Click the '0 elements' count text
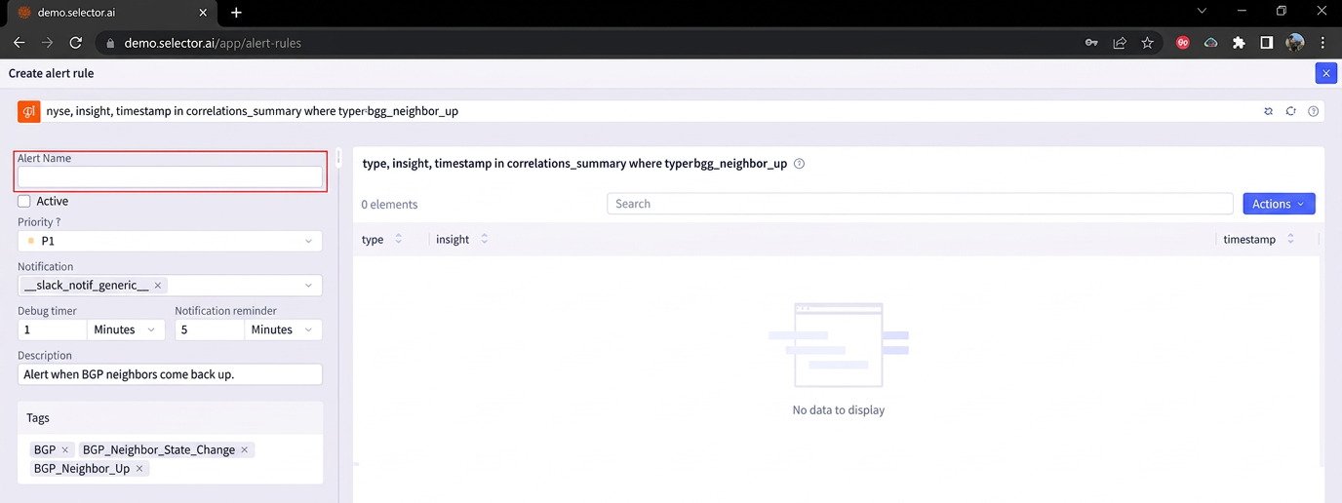Screen dimensions: 1342x503 (389, 205)
